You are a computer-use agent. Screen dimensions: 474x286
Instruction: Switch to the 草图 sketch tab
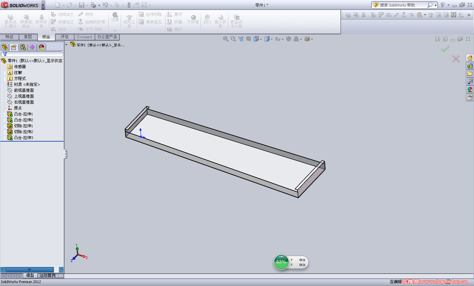(28, 37)
